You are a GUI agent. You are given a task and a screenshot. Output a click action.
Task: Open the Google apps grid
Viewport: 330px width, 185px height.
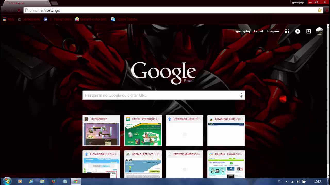click(x=287, y=31)
